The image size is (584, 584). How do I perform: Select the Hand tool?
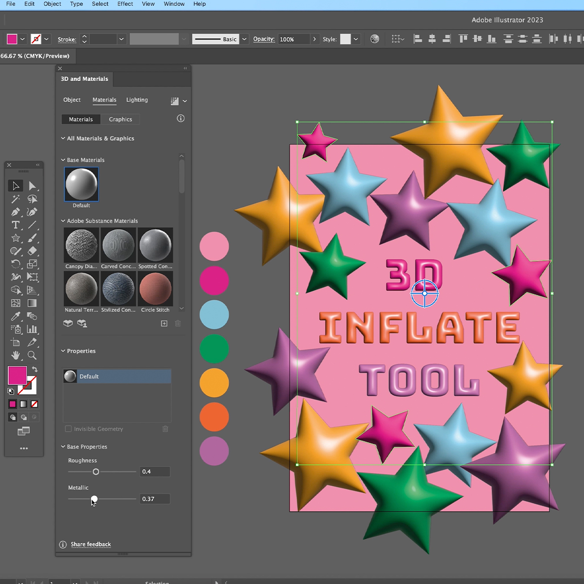(x=16, y=355)
